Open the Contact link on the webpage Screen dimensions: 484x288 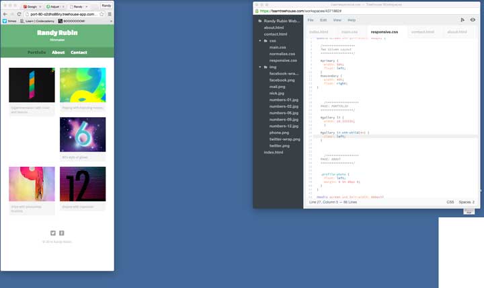point(79,52)
